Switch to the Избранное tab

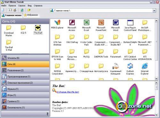pyautogui.click(x=31, y=15)
